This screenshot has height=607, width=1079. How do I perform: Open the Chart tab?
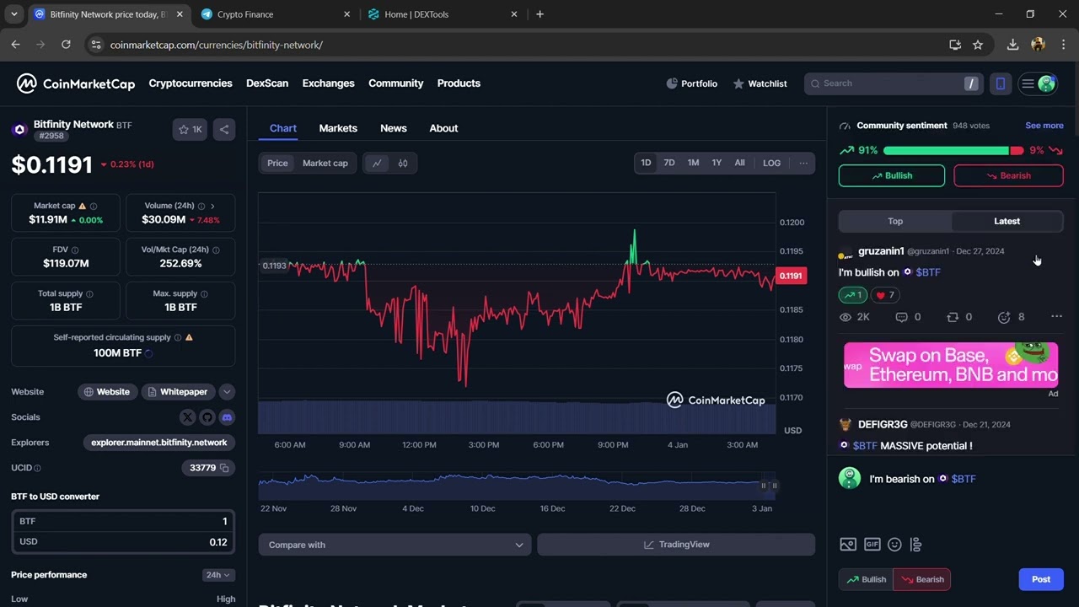[283, 128]
